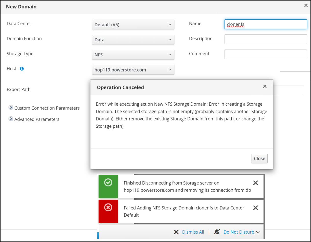Click the Domain Function label
This screenshot has height=242, width=311.
pos(24,39)
